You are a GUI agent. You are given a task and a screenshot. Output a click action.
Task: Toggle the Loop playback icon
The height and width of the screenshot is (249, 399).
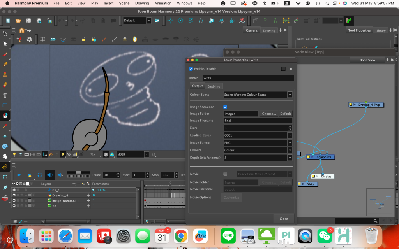(39, 175)
